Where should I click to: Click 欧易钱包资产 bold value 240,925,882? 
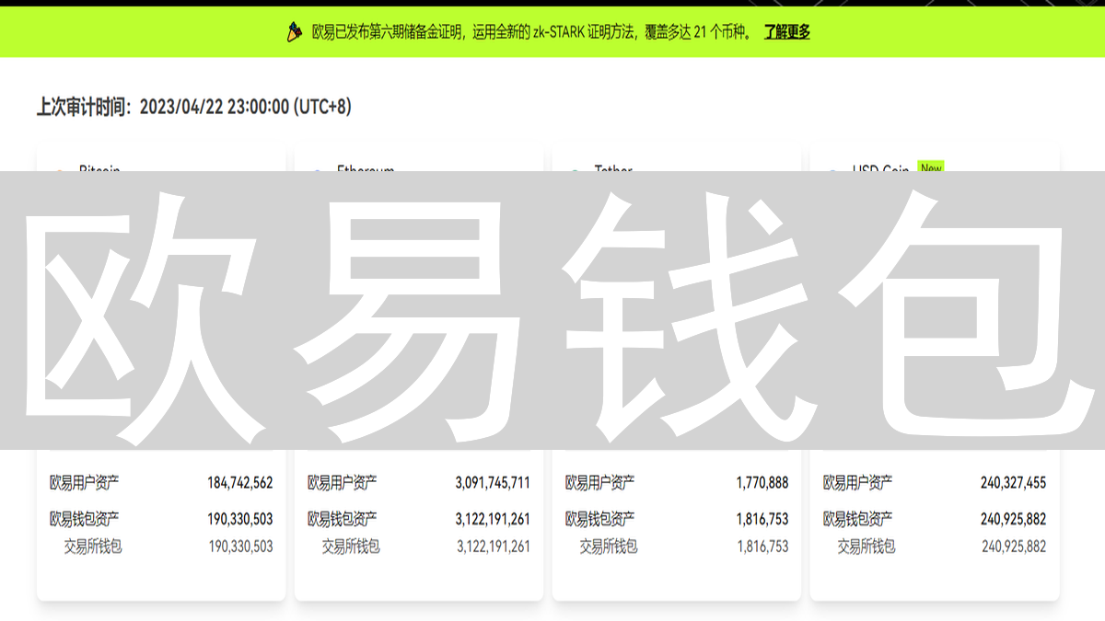(1014, 519)
